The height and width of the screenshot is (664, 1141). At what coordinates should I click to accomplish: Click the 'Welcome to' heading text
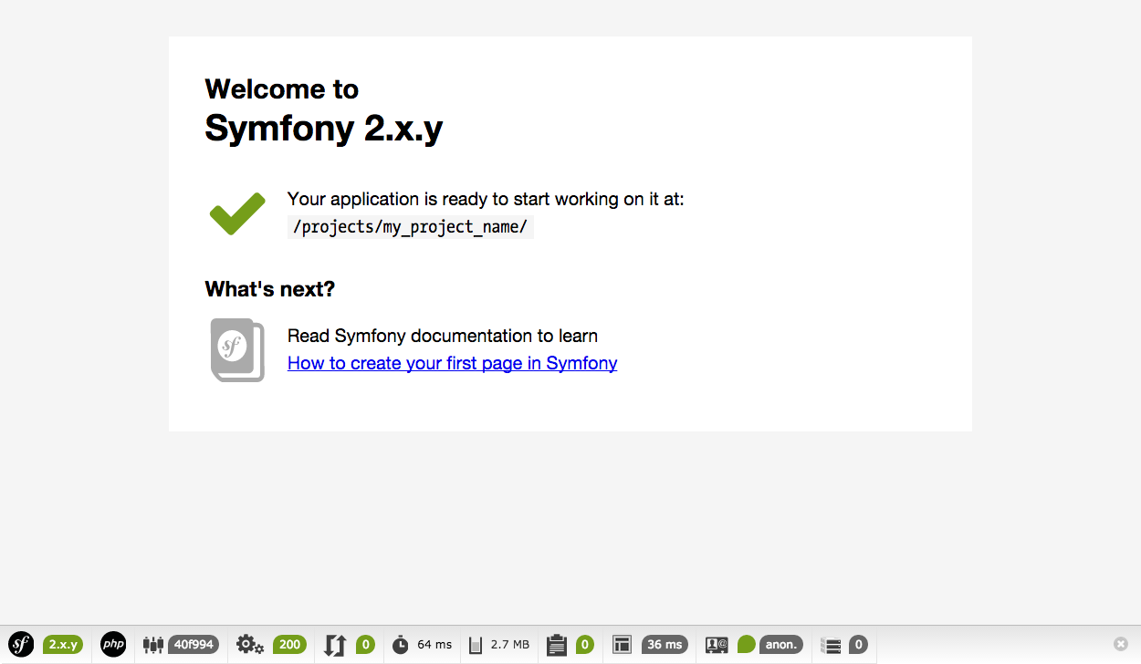pyautogui.click(x=282, y=88)
